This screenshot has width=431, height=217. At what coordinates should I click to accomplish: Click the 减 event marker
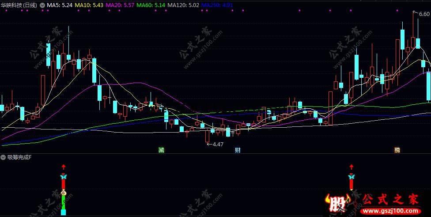coord(161,150)
